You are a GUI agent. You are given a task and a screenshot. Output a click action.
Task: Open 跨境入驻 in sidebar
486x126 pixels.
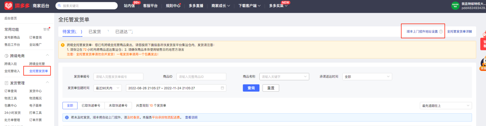click(x=11, y=64)
